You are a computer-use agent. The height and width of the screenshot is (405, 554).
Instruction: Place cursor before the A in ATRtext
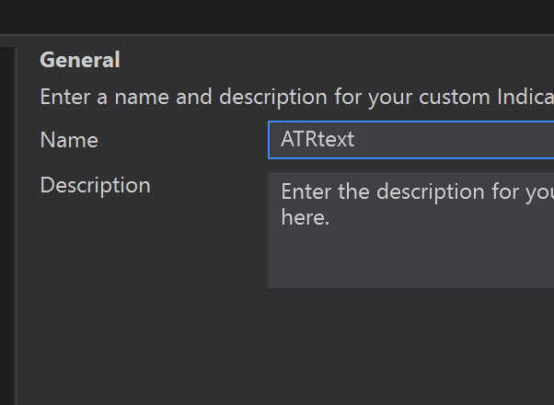pyautogui.click(x=282, y=140)
